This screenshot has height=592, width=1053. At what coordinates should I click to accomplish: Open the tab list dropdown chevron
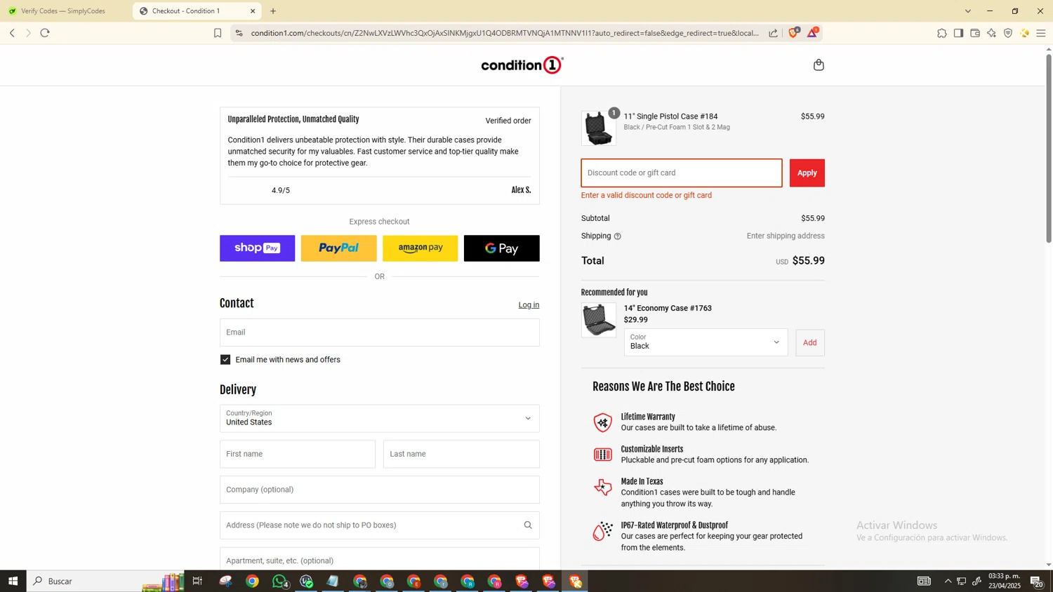(968, 11)
